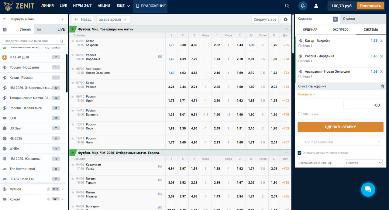Collapse the ЧМ-2026 Европа league section

coord(286,153)
